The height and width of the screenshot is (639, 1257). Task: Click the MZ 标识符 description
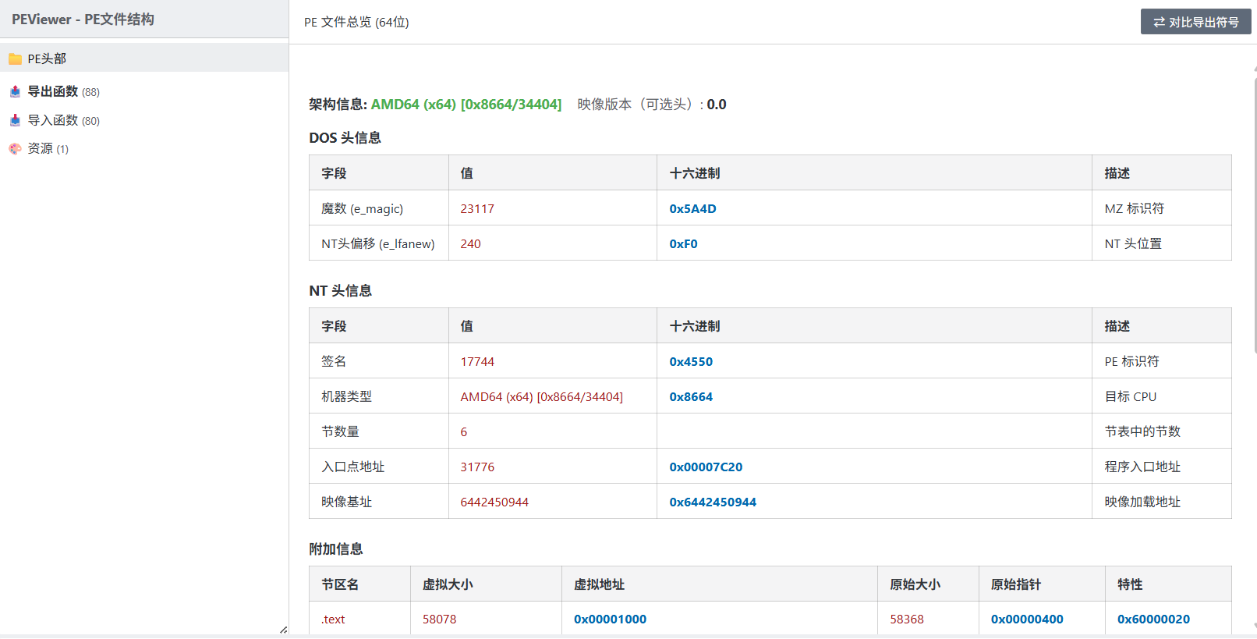[x=1135, y=208]
